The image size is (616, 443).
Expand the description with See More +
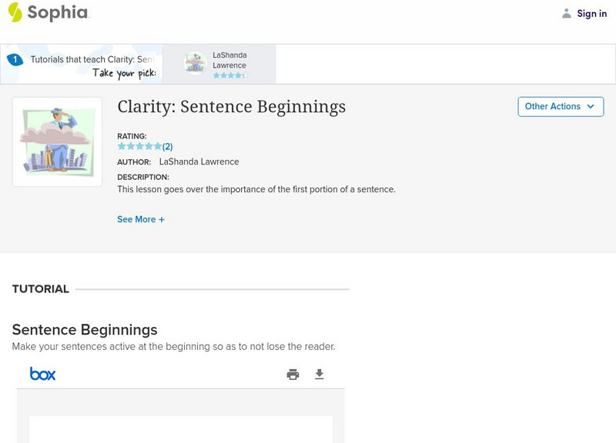tap(141, 219)
